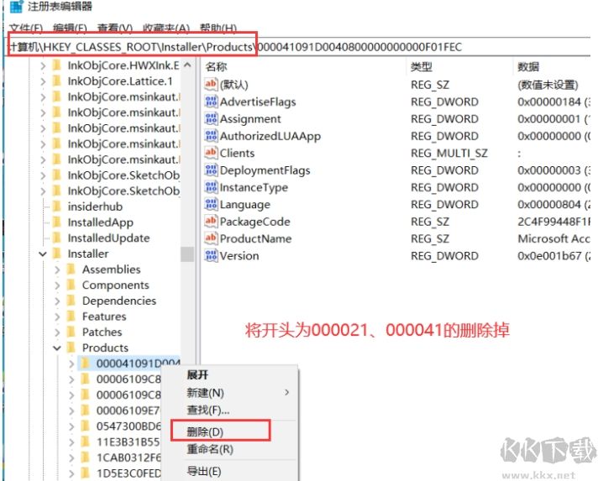The width and height of the screenshot is (598, 481).
Task: Expand the 000041091D004 key node
Action: click(x=71, y=363)
